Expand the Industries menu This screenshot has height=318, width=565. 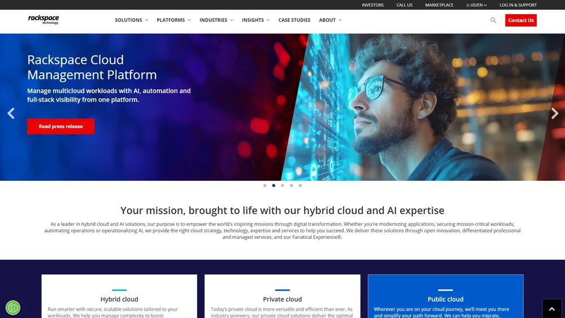coord(216,20)
